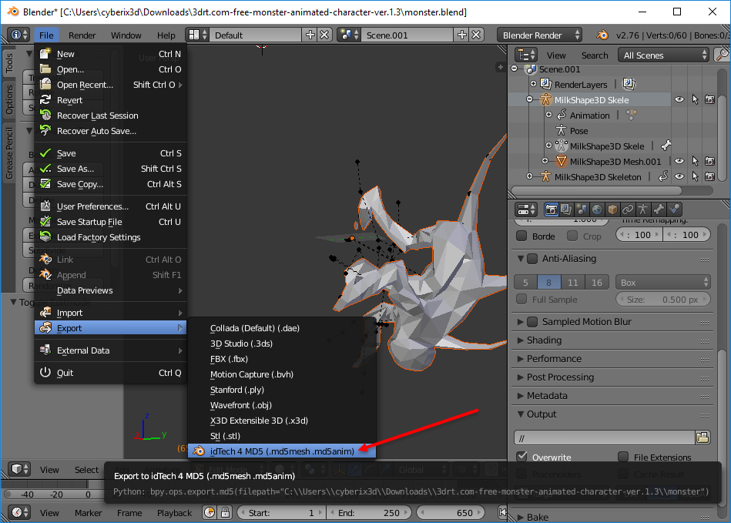Open the Object properties tab icon
Viewport: 731px width, 523px height.
[612, 210]
